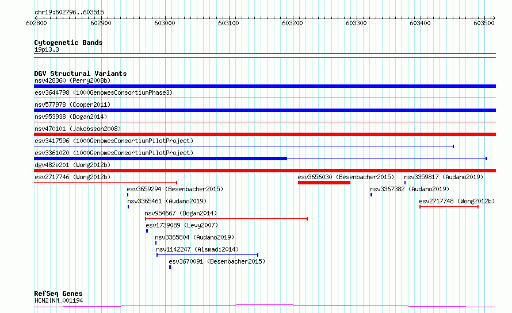Select the red block for esv3656030
512x313 pixels.
pos(324,183)
